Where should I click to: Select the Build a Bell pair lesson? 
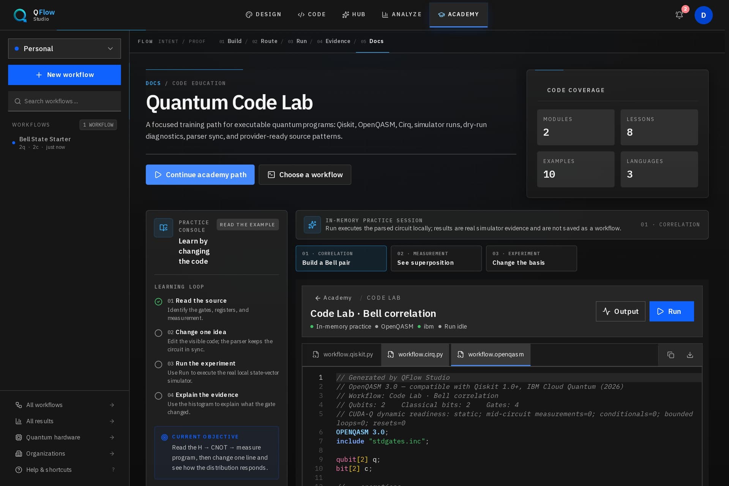341,258
